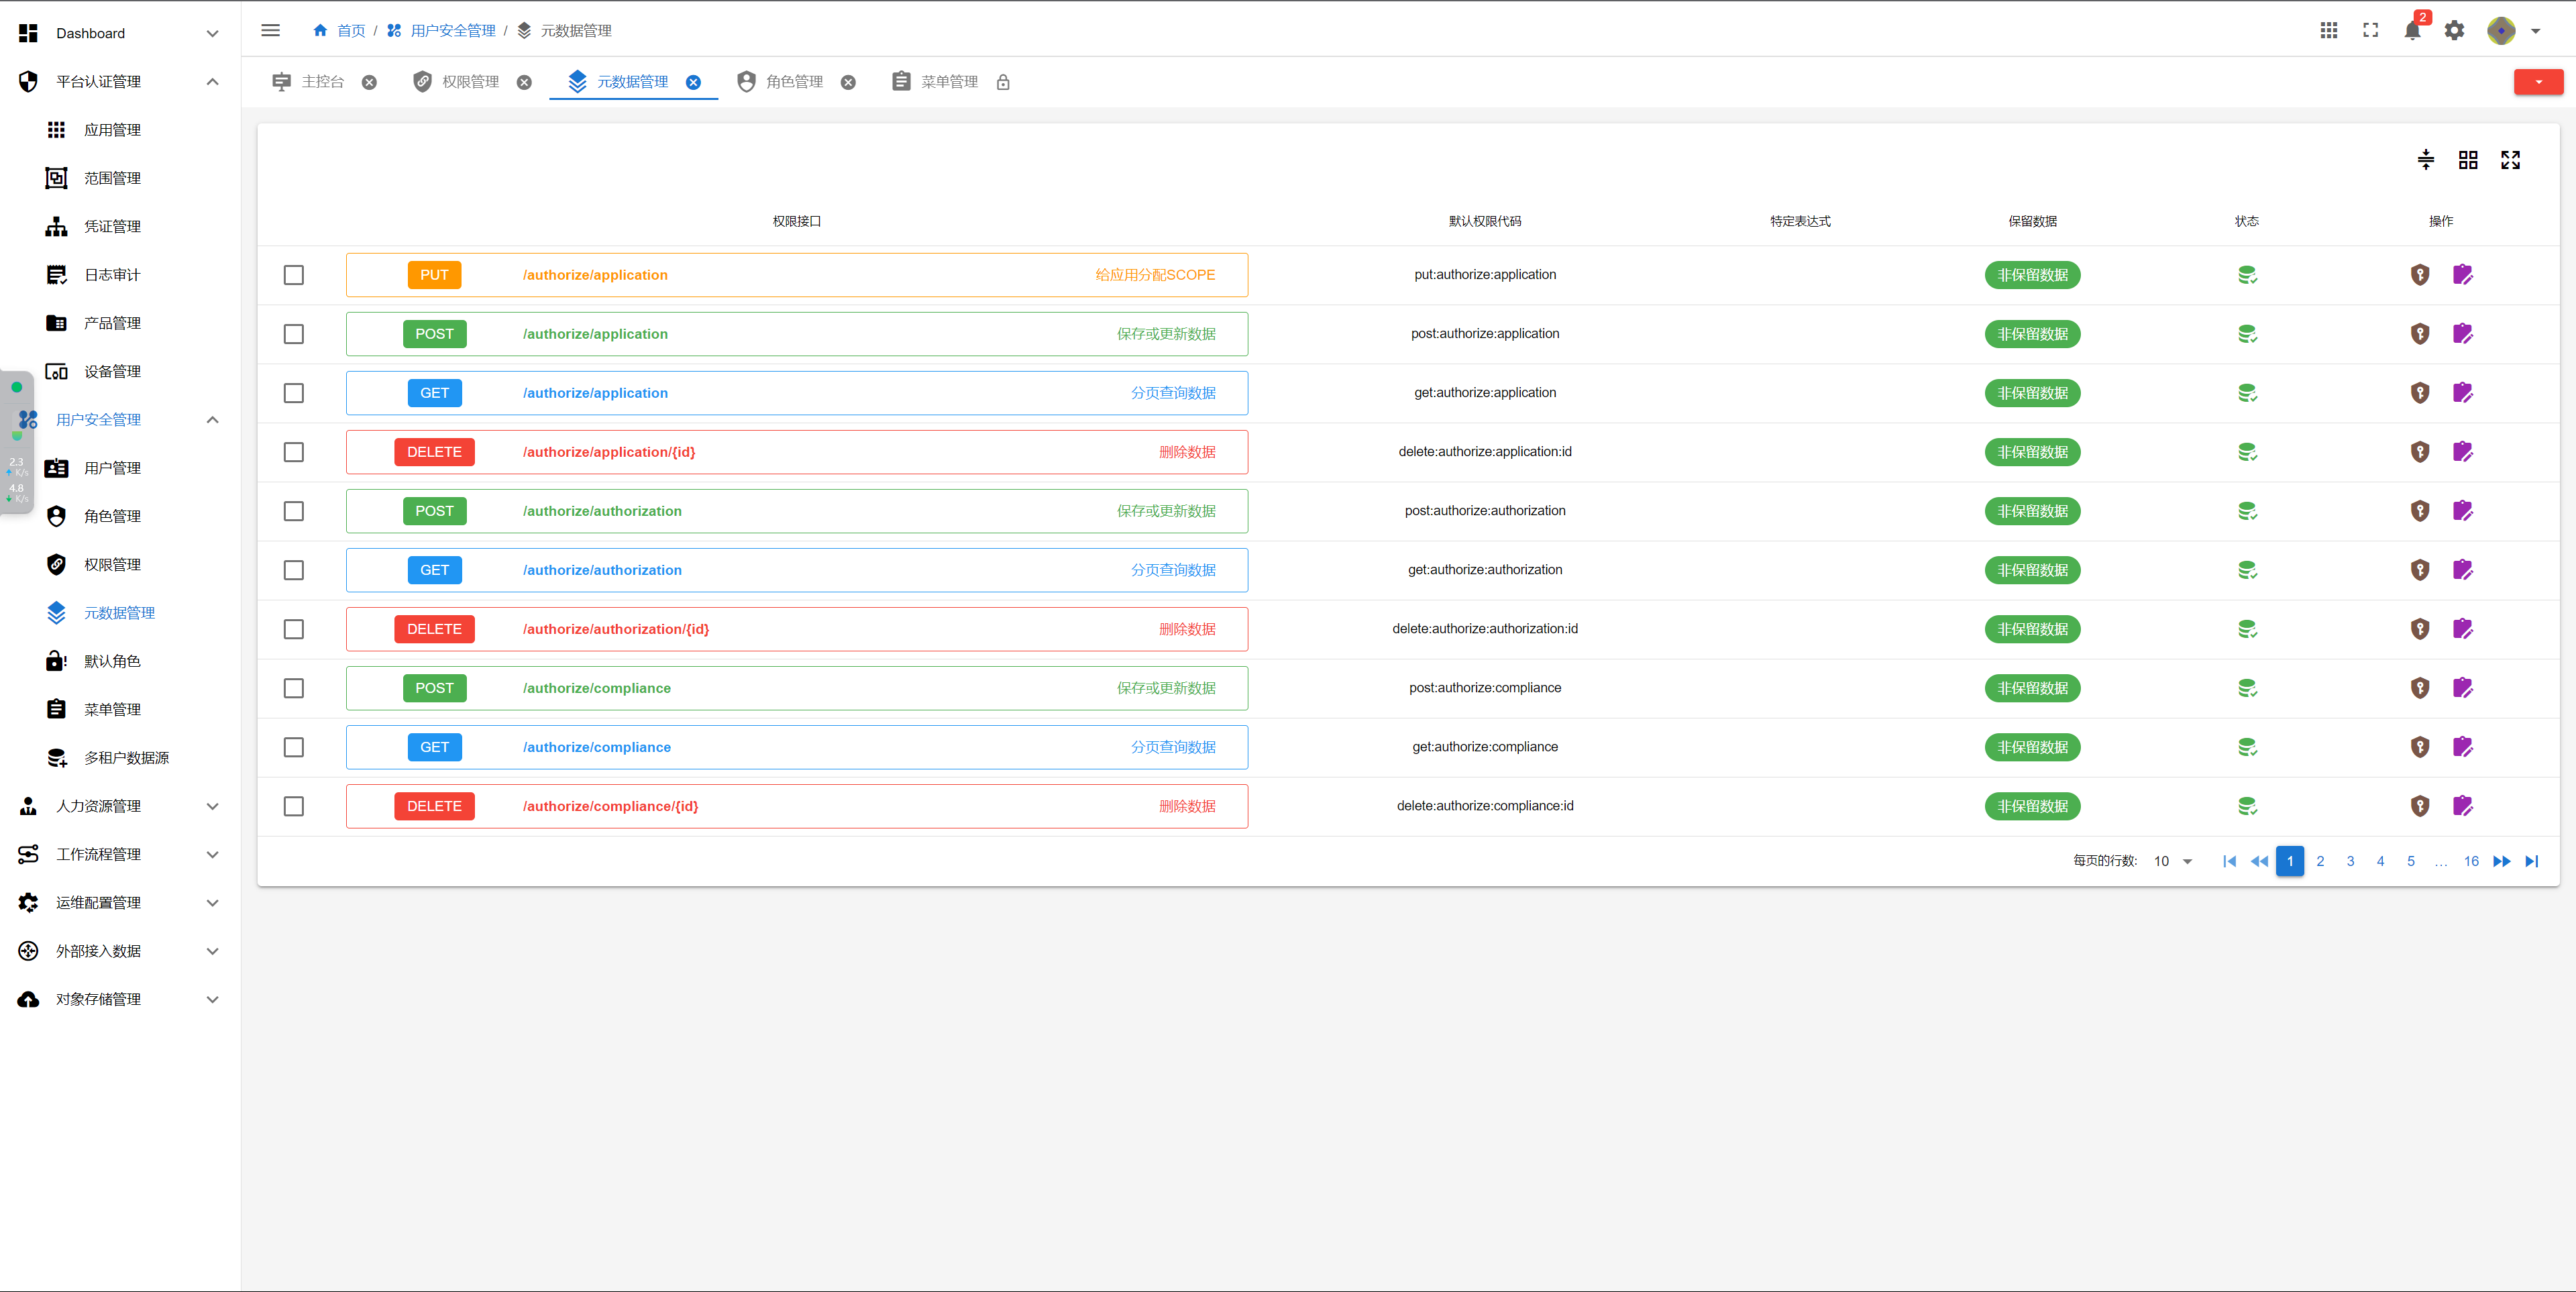
Task: Switch table to grid view icon
Action: click(2467, 160)
